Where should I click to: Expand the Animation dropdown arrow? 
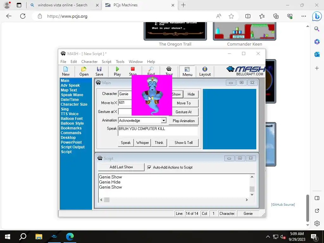click(x=164, y=121)
